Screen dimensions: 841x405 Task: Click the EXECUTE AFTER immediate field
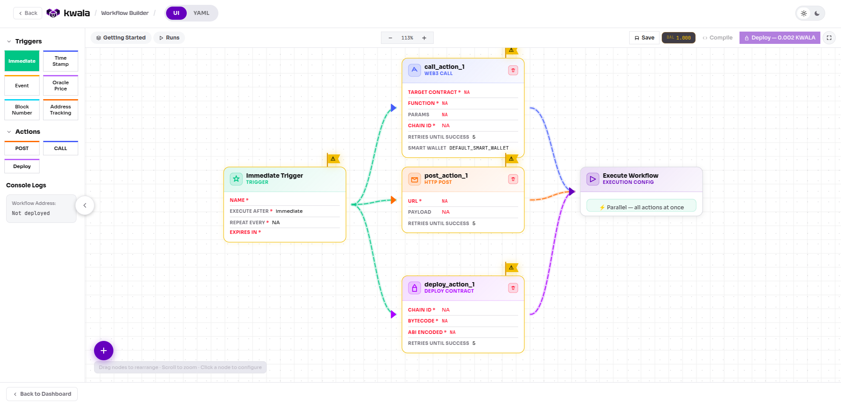[x=284, y=211]
